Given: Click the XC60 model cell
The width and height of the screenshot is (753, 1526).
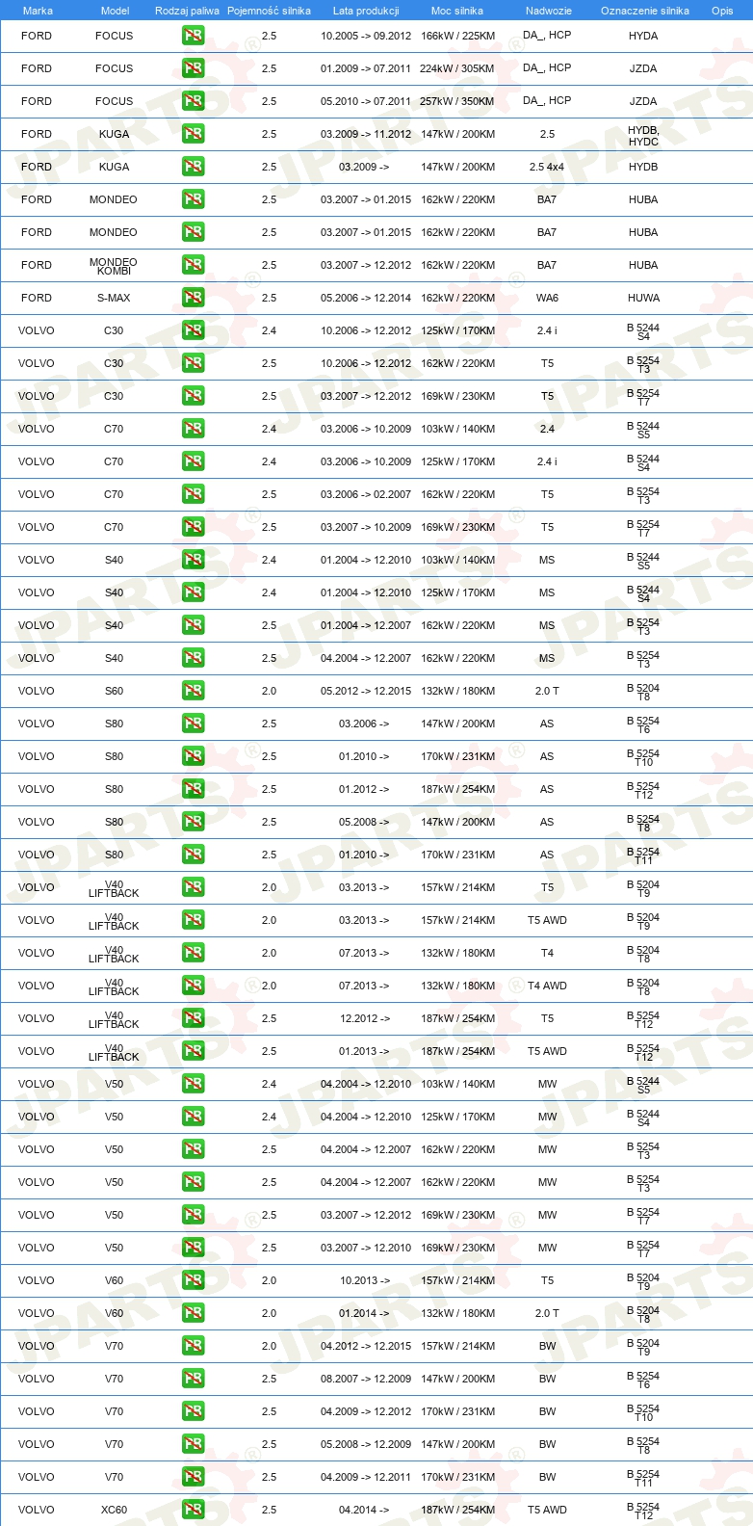Looking at the screenshot, I should [114, 1510].
